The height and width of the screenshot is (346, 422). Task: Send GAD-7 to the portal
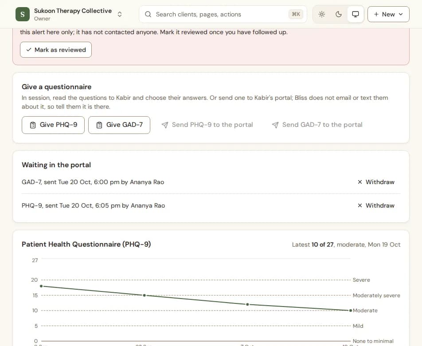(x=317, y=125)
